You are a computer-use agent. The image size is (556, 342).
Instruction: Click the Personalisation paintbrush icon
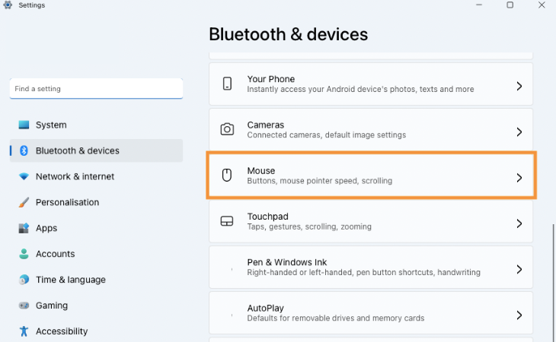click(24, 202)
